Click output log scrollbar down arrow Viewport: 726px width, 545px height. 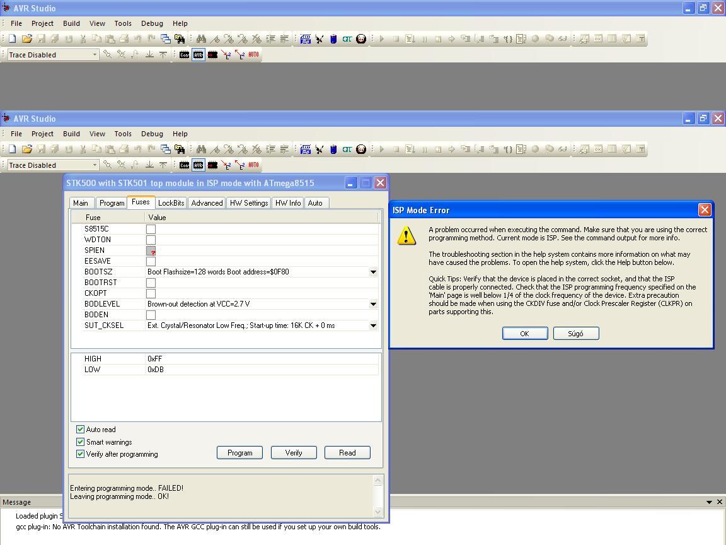(378, 512)
